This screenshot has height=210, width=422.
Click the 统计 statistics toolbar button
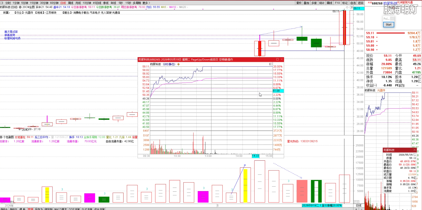pos(322,3)
